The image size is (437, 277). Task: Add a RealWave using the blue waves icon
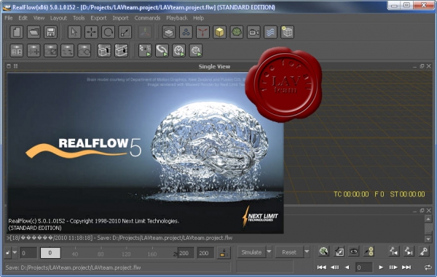[x=270, y=32]
